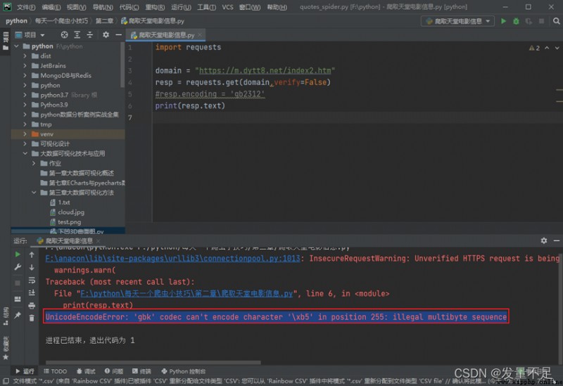Start debugging with the bug icon

(x=516, y=21)
